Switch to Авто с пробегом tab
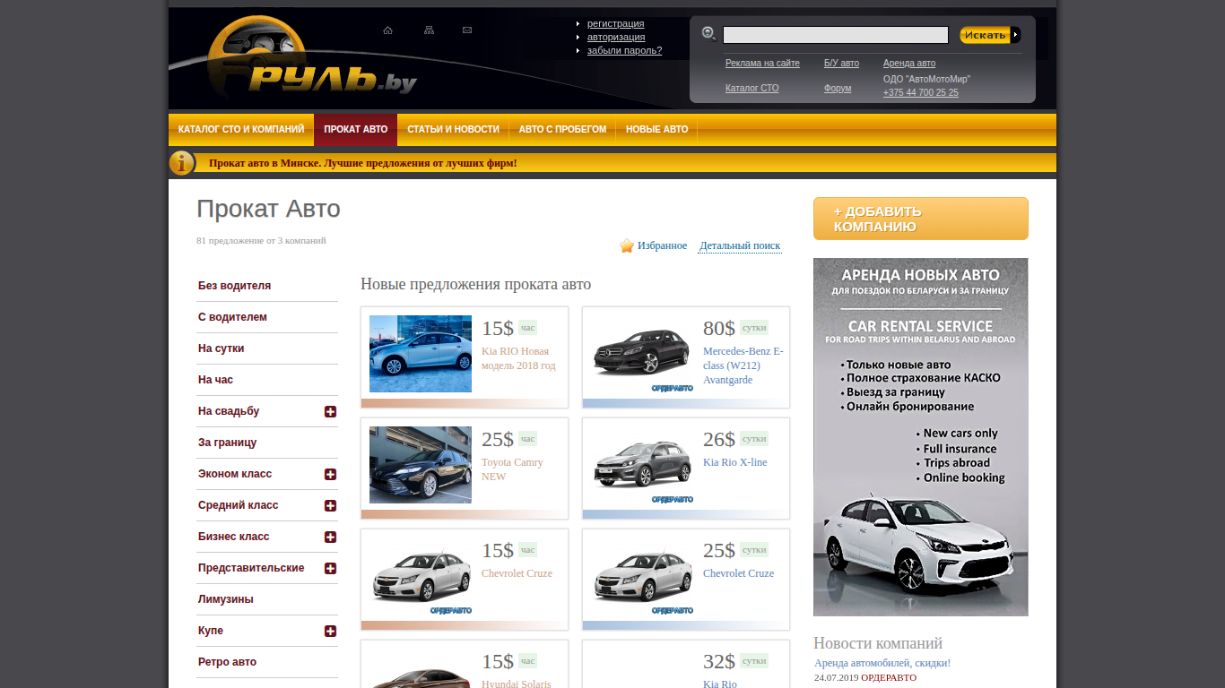 point(562,130)
